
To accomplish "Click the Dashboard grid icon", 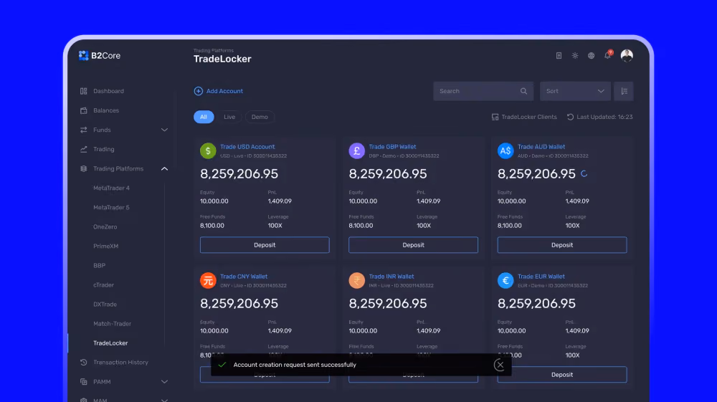I will pos(84,91).
